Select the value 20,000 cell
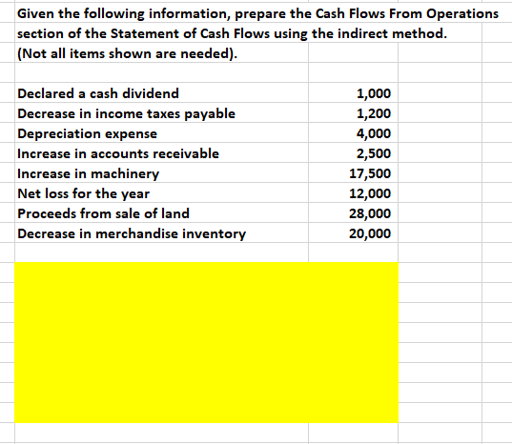512x444 pixels. [x=353, y=233]
